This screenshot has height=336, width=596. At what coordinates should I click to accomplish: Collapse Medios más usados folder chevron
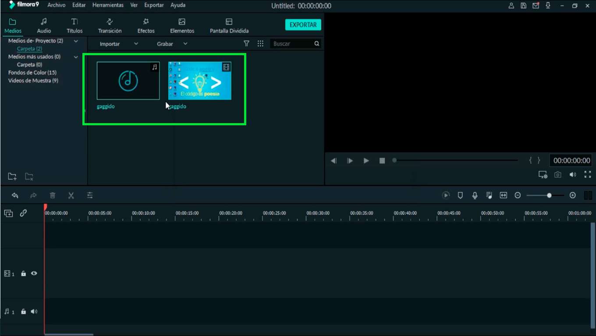pyautogui.click(x=76, y=57)
